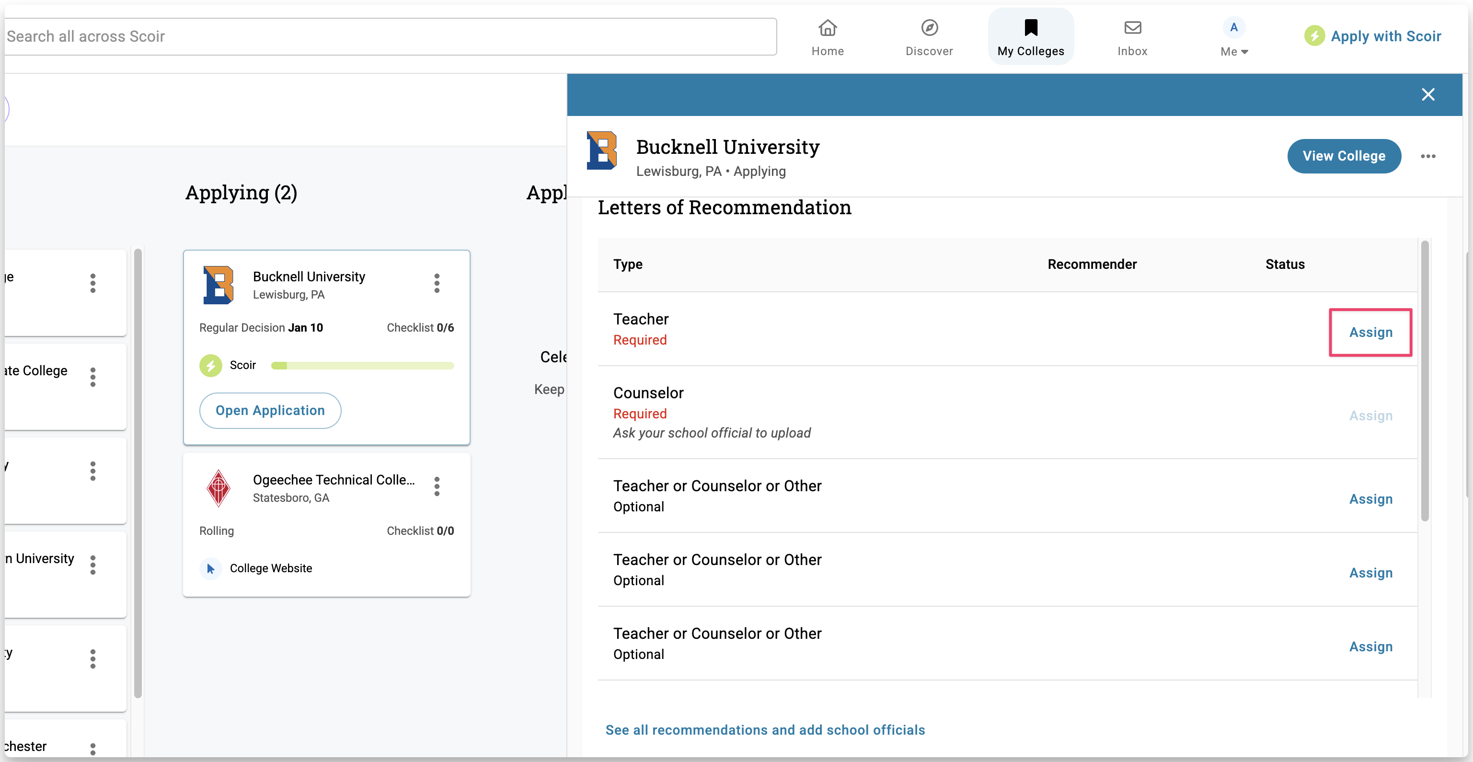Viewport: 1473px width, 762px height.
Task: Open kebab menu beside 'ate College' card
Action: pyautogui.click(x=92, y=377)
